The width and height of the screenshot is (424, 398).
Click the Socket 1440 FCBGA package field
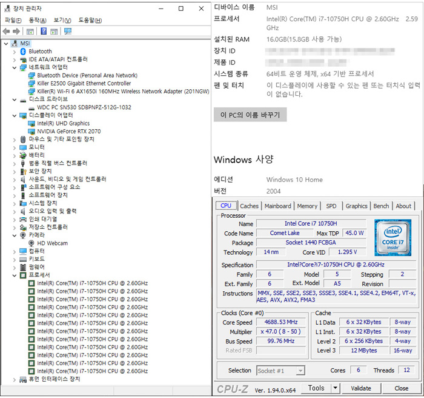(x=311, y=243)
